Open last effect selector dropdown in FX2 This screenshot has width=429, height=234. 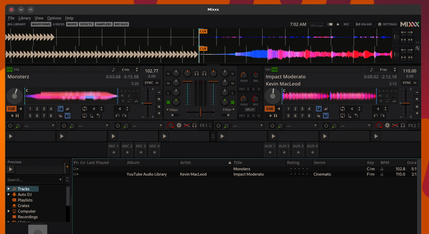point(355,126)
